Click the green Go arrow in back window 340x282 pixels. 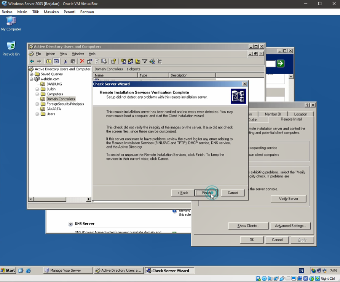pyautogui.click(x=280, y=64)
